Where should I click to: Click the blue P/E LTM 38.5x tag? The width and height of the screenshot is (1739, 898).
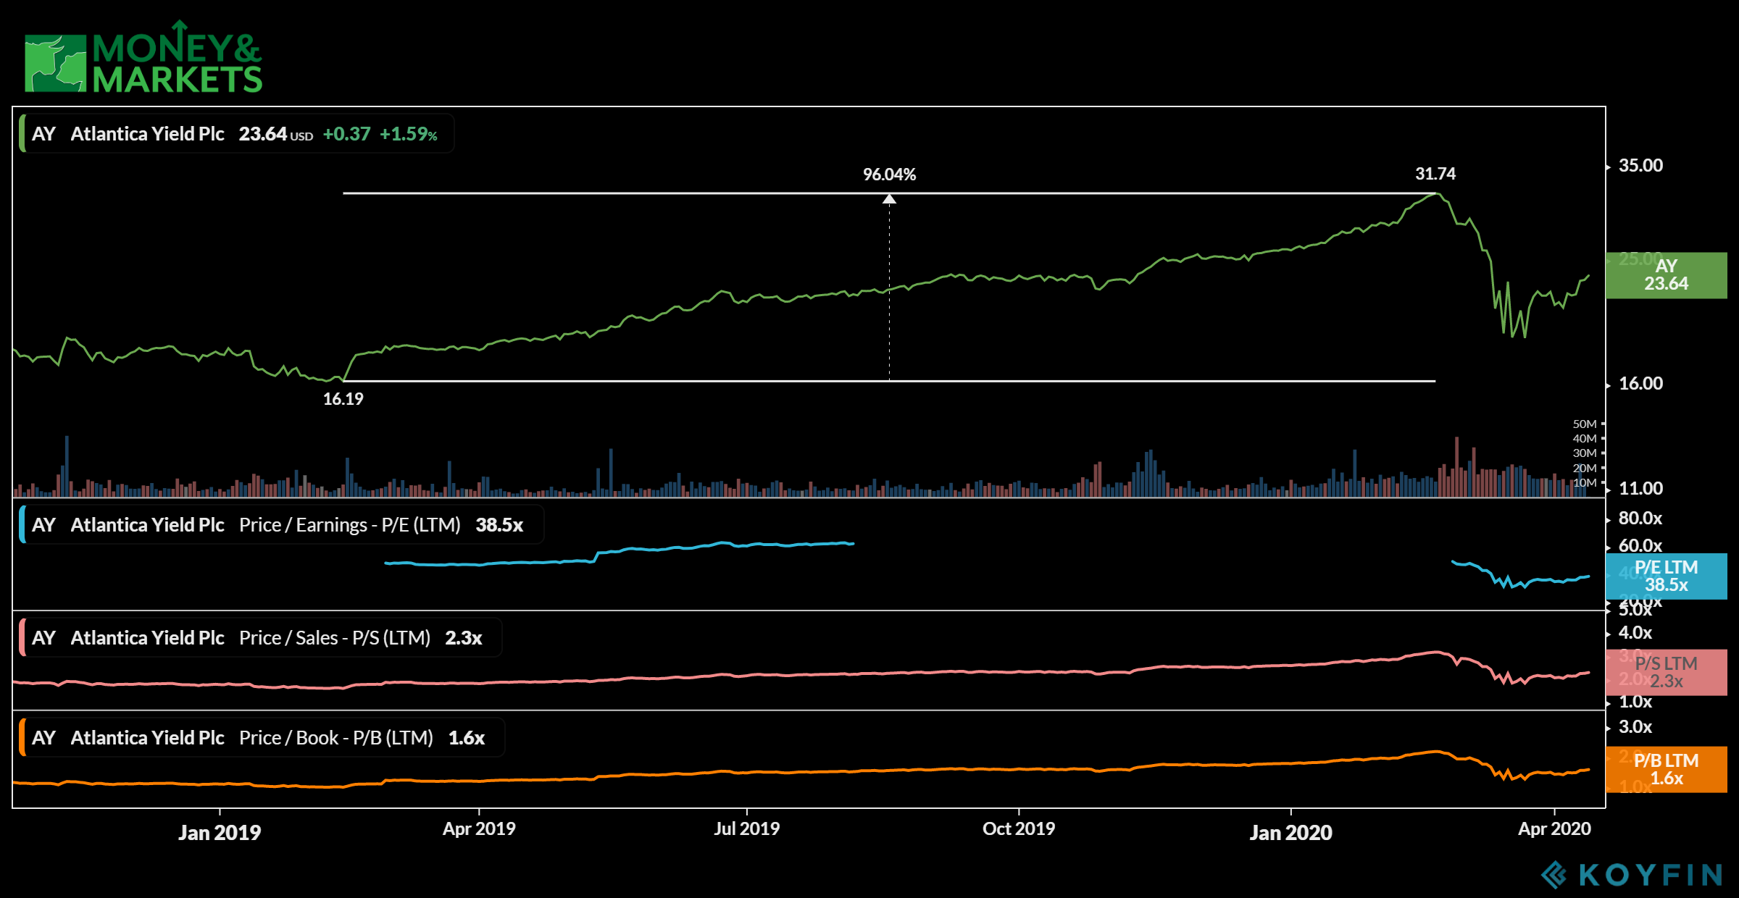1666,576
